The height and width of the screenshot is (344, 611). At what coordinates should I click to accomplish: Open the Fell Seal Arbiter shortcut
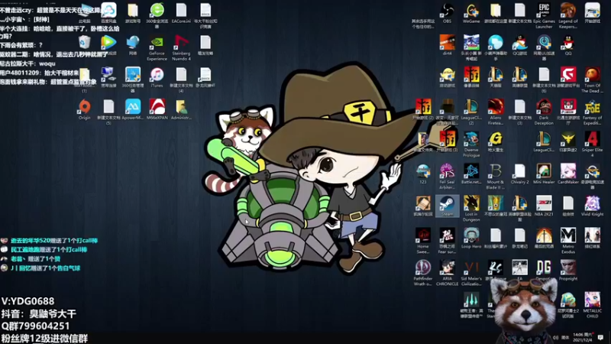pos(447,177)
